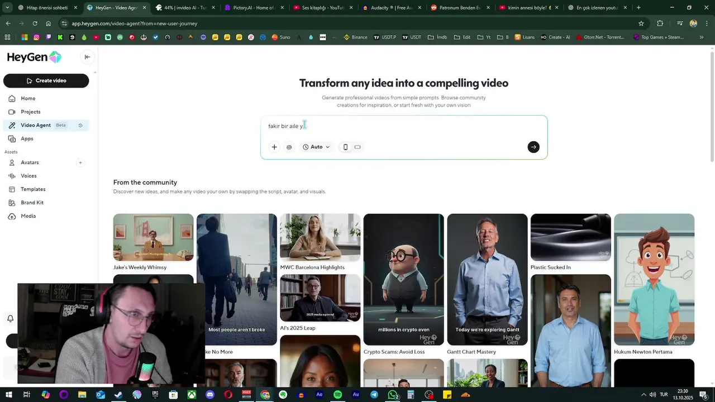Open Apps in the sidebar
The height and width of the screenshot is (402, 715).
(x=27, y=138)
